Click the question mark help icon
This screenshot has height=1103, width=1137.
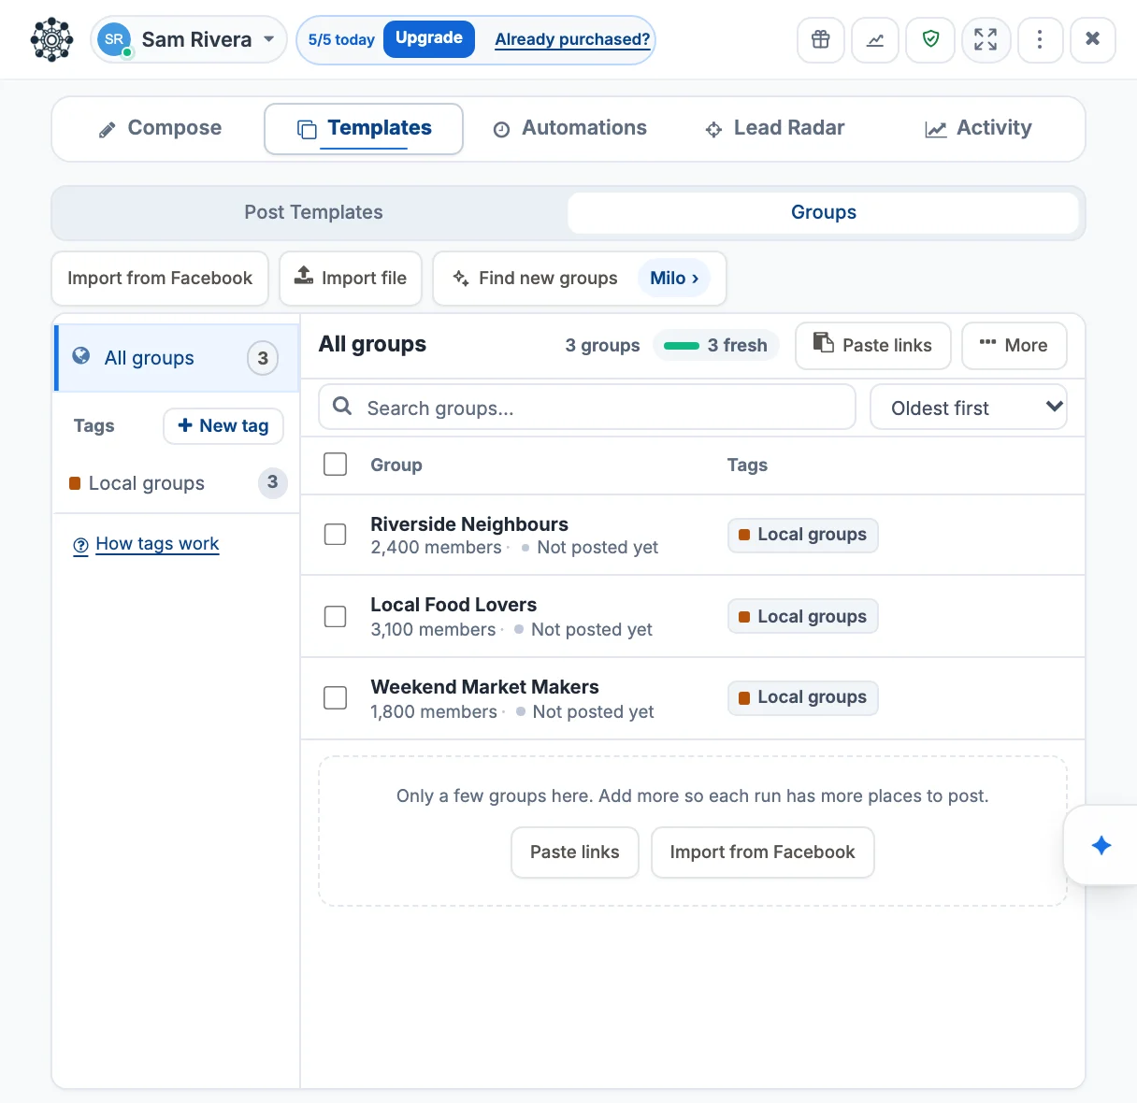click(x=81, y=545)
